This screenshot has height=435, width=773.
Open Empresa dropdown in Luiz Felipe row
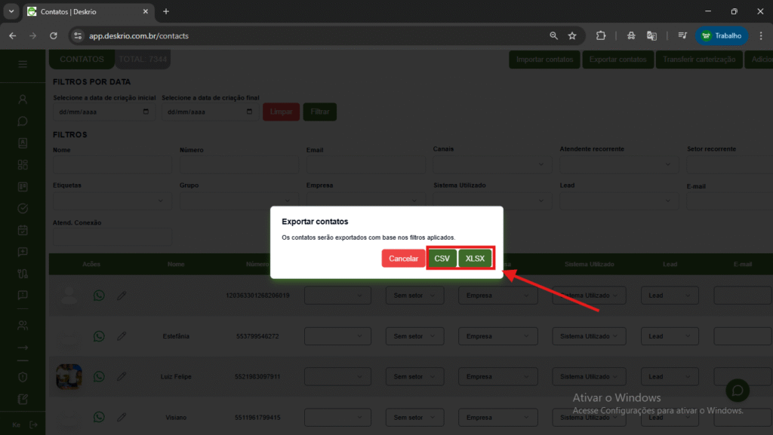coord(498,376)
